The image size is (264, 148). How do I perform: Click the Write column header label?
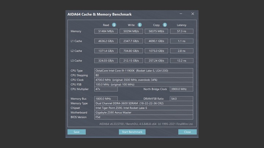click(131, 25)
